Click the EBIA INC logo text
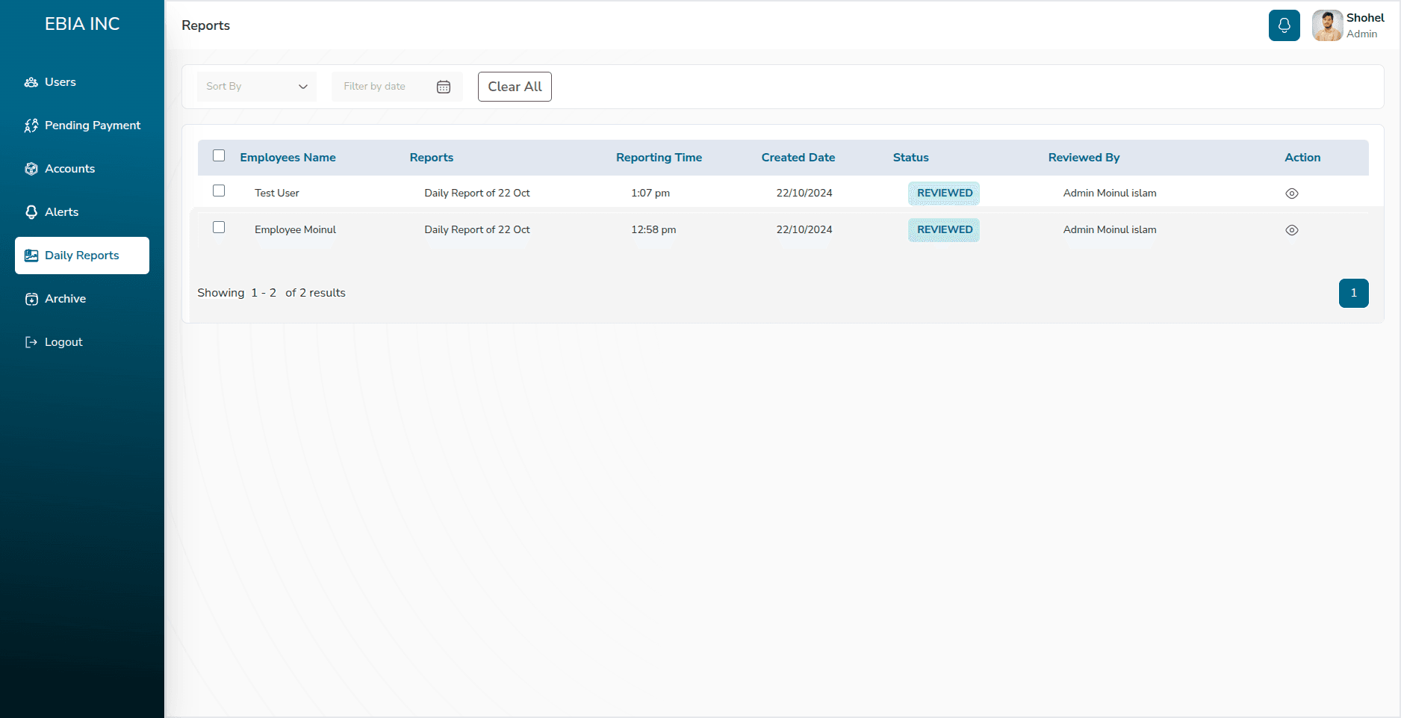This screenshot has height=718, width=1401. [x=82, y=24]
